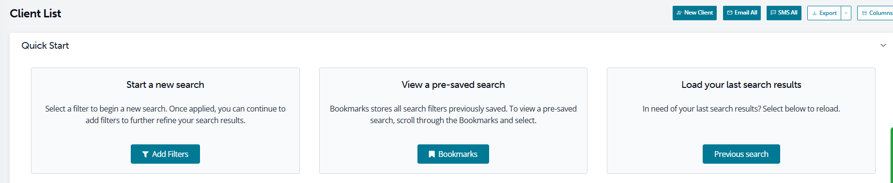This screenshot has height=183, width=893.
Task: Select the Start a new search heading
Action: click(165, 84)
